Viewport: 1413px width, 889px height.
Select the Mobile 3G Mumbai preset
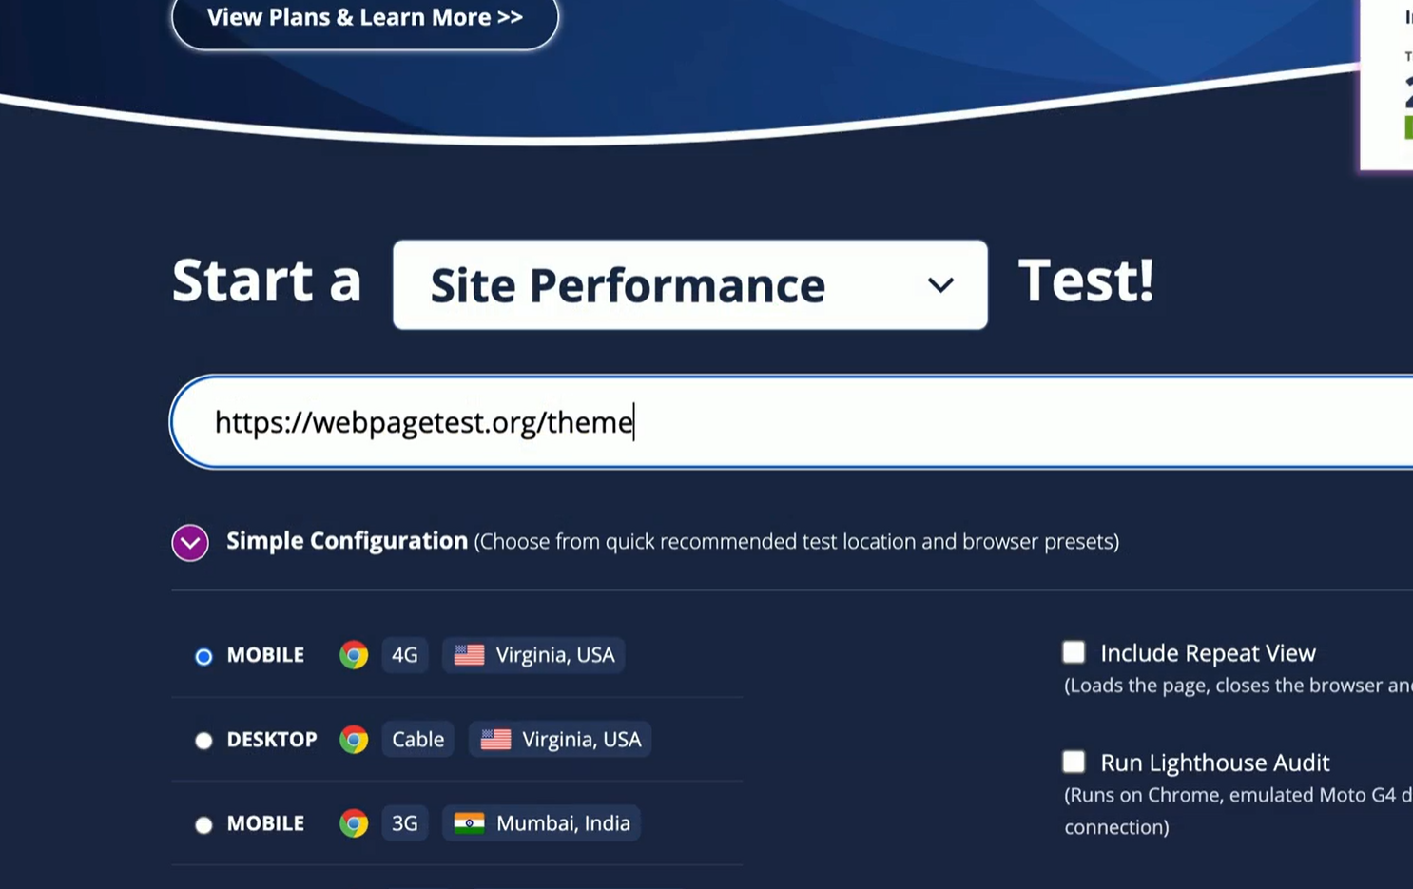point(203,824)
